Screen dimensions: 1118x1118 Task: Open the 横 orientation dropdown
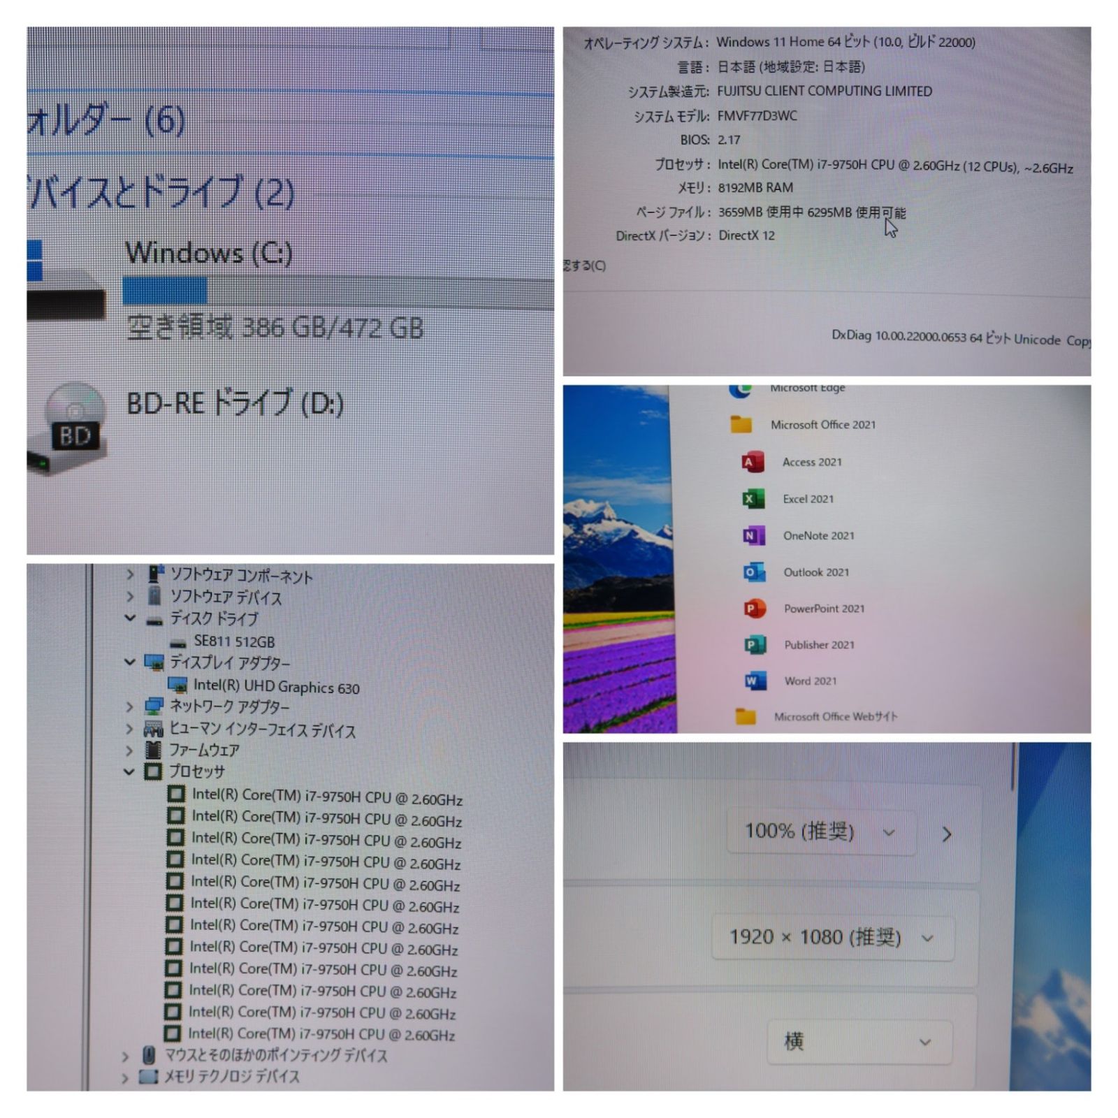859,1042
